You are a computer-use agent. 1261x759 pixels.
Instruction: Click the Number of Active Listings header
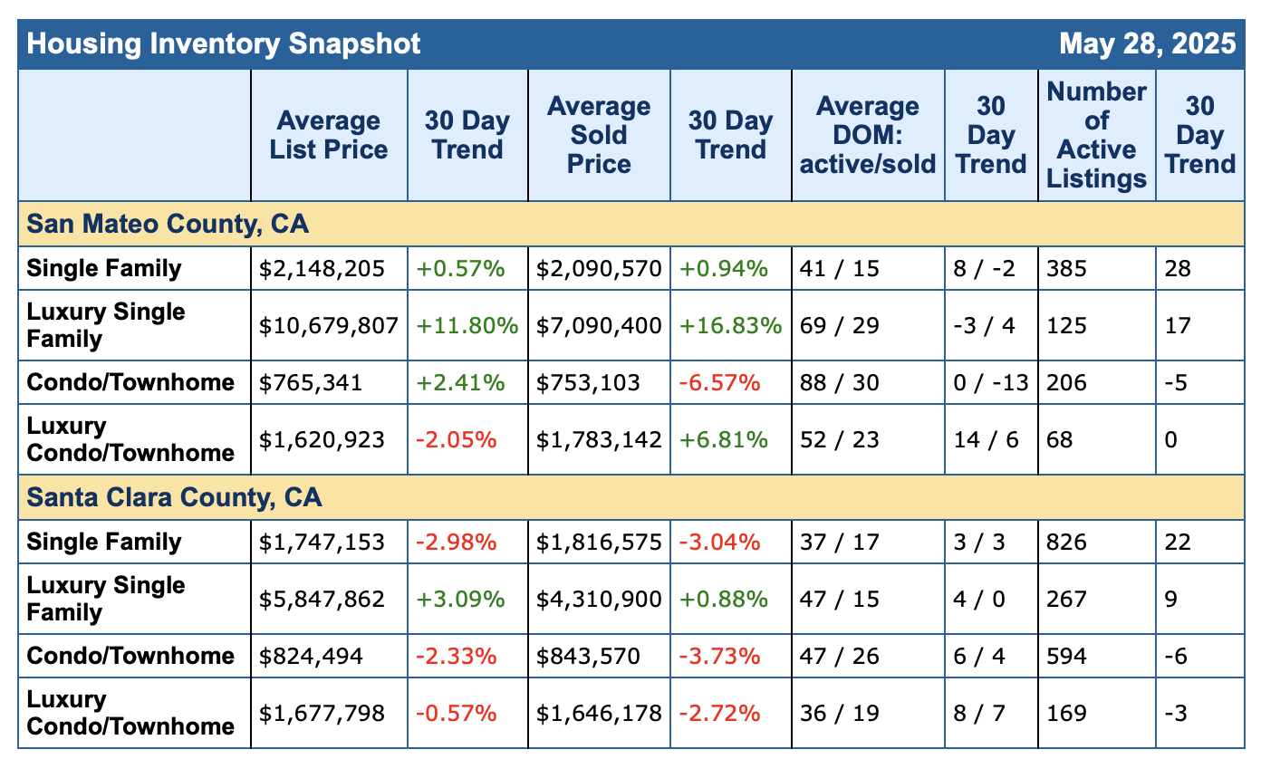tap(1096, 135)
